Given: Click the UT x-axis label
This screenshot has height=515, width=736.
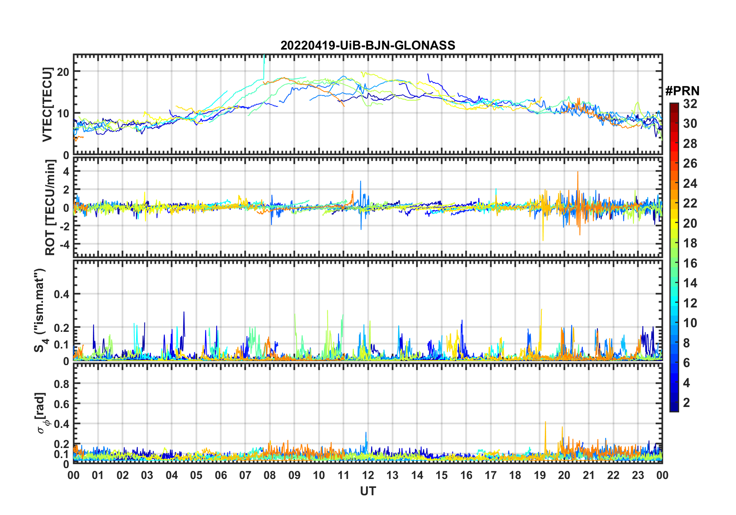Looking at the screenshot, I should tap(368, 491).
